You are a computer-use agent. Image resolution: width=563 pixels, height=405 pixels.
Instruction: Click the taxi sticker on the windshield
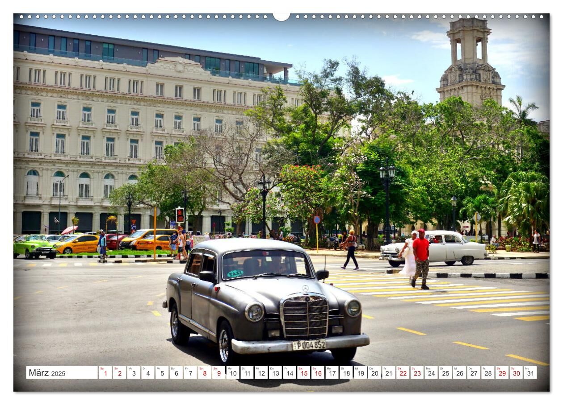click(x=235, y=273)
